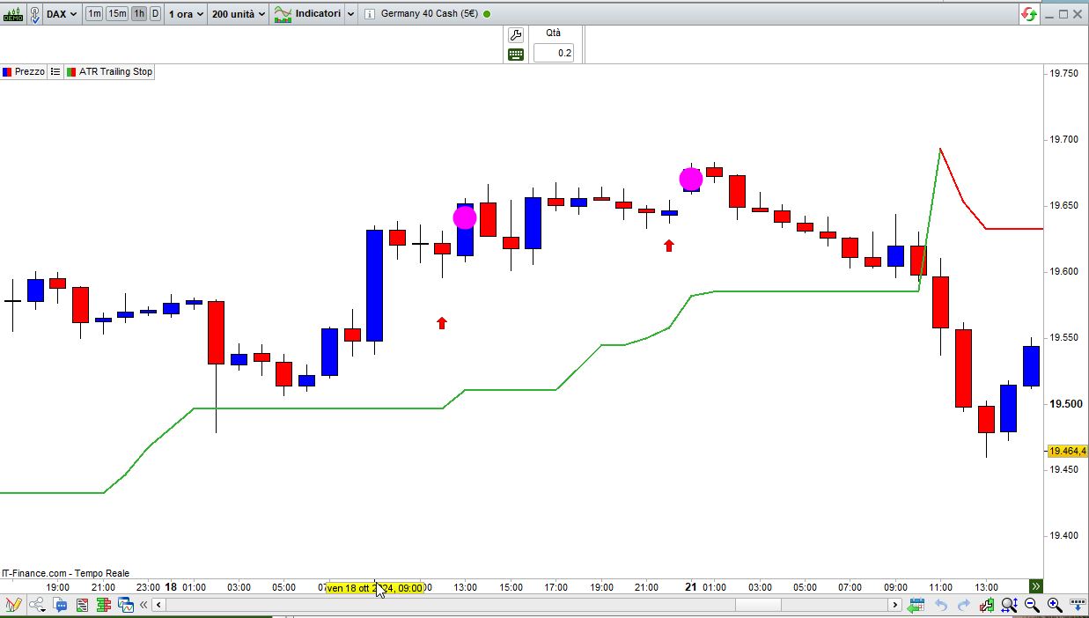The image size is (1089, 618).
Task: Click the calendar with green arrow icon
Action: coord(916,605)
